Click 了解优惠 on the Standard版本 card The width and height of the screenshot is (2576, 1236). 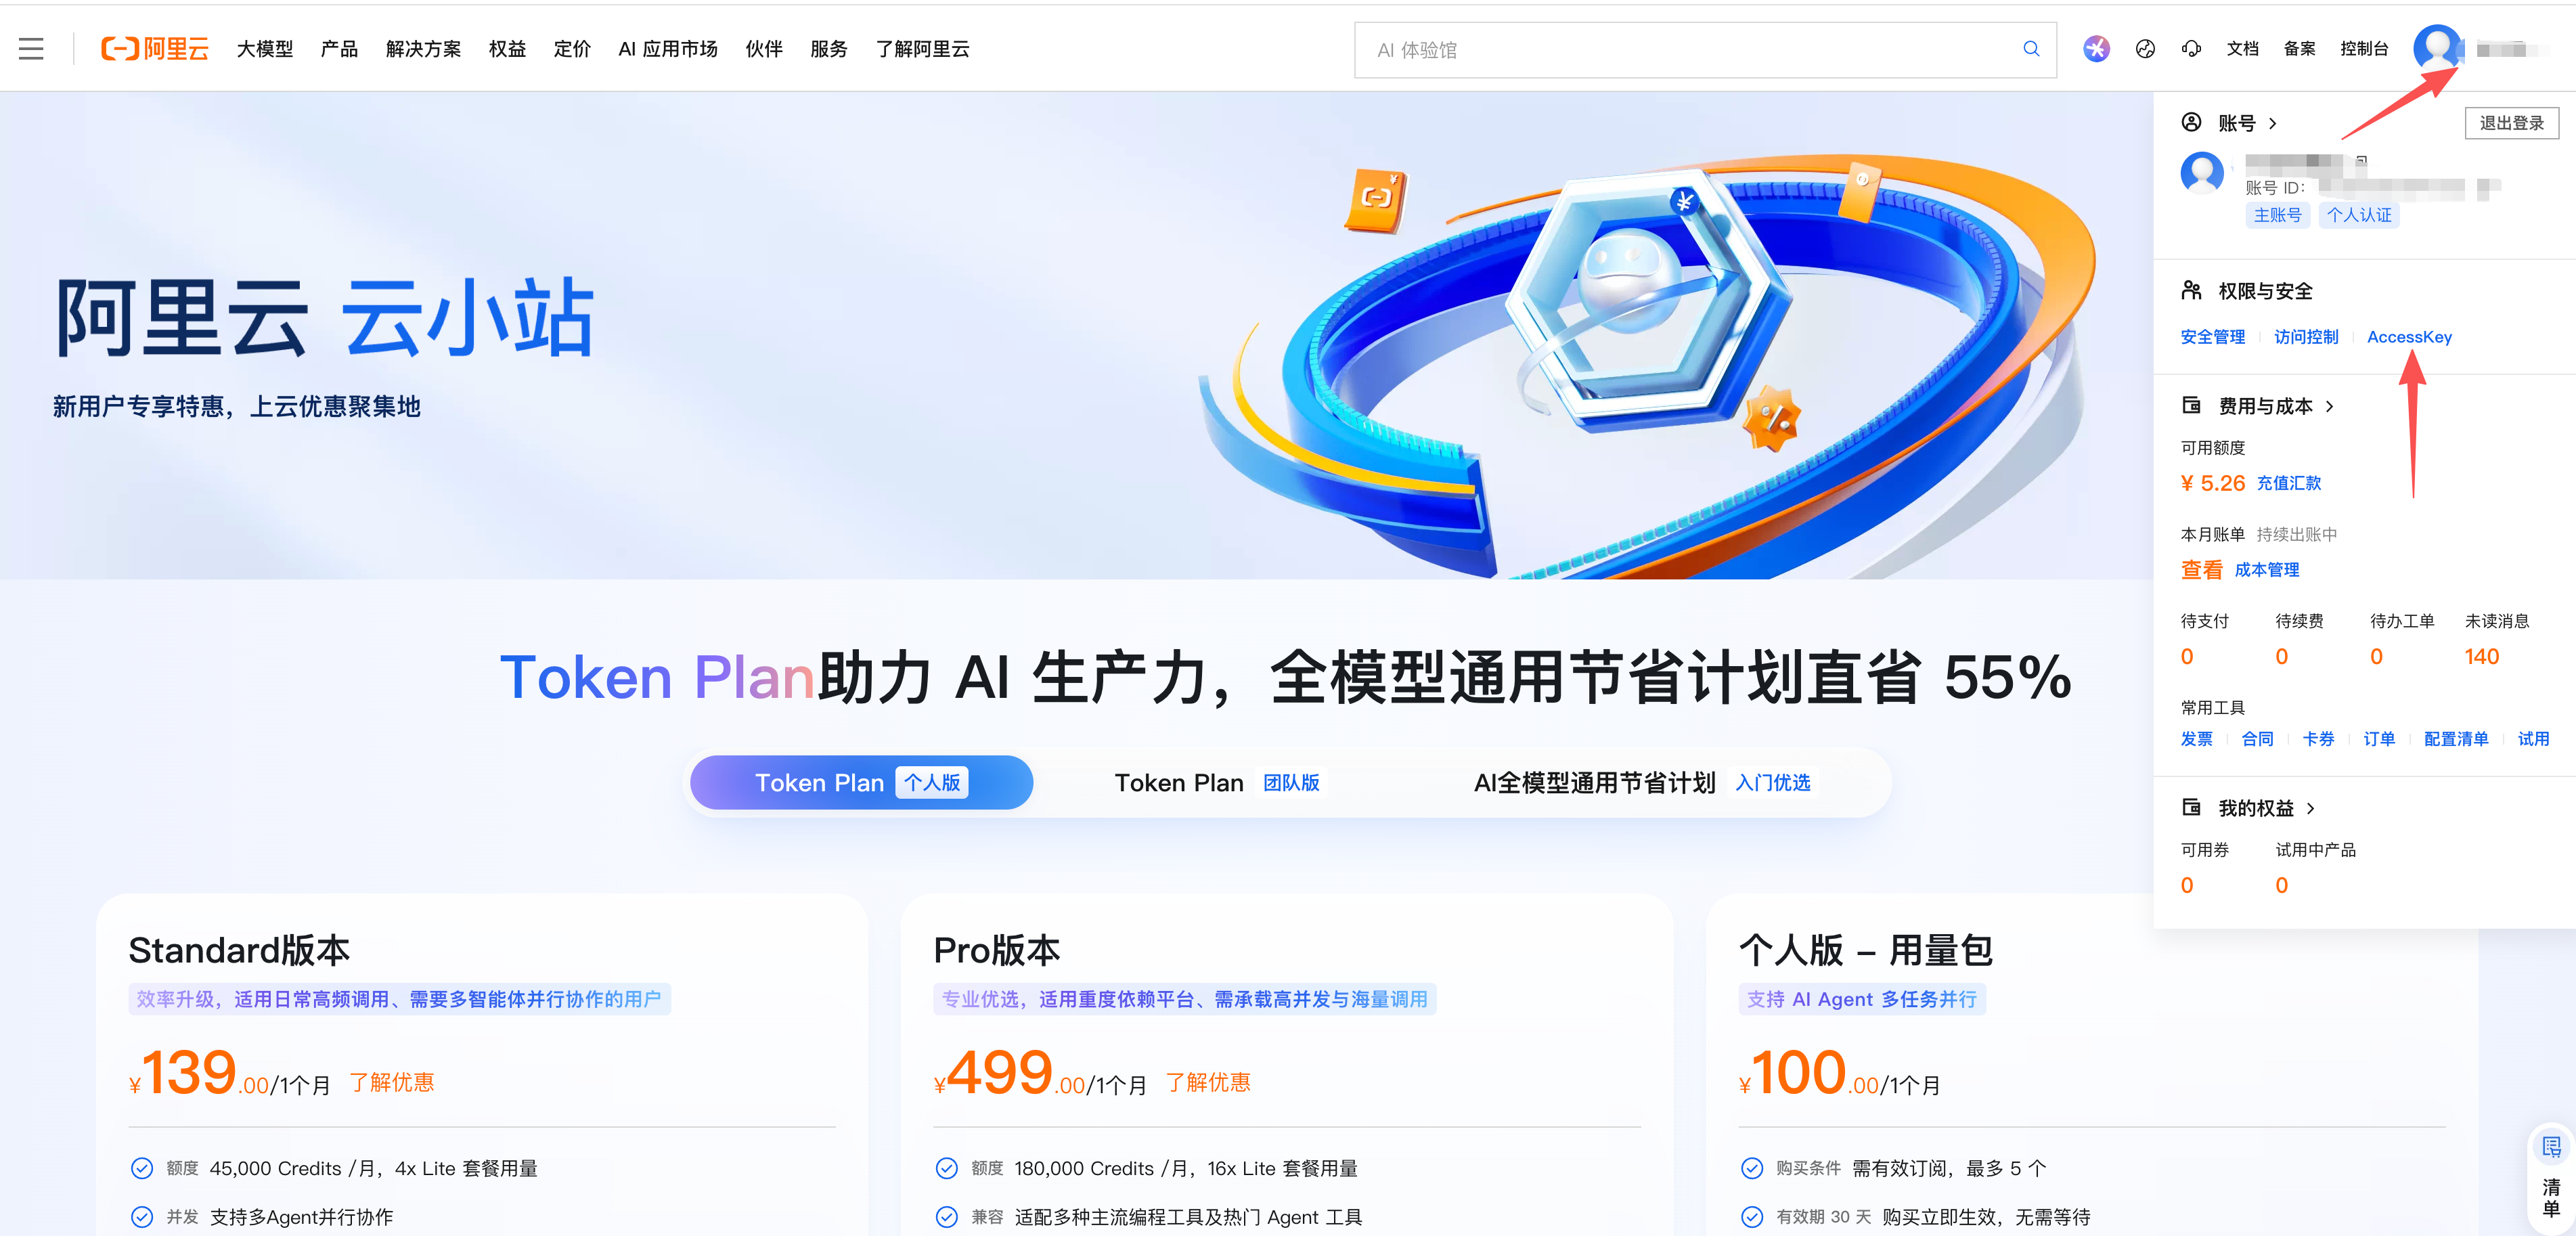click(x=391, y=1082)
